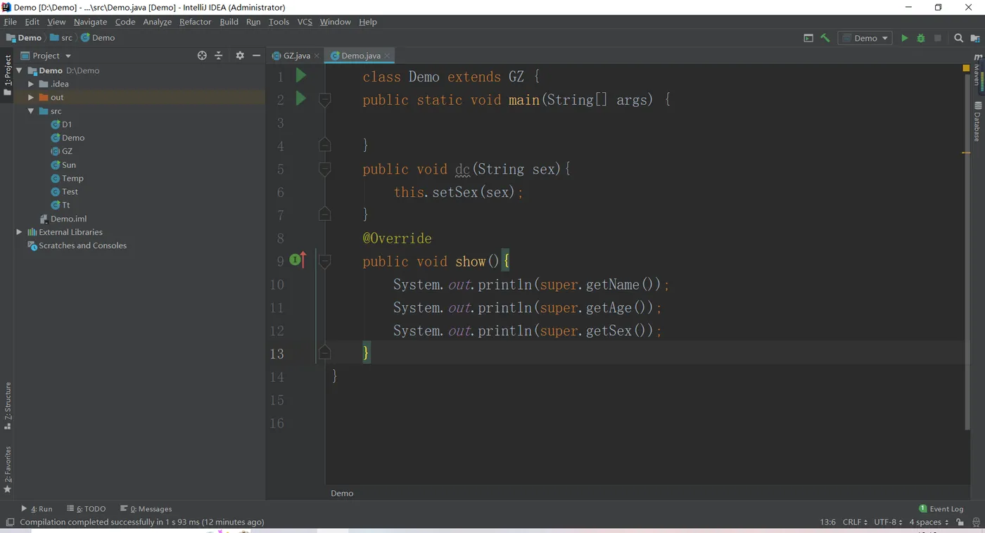Collapse the Demo root folder in tree
The height and width of the screenshot is (533, 985).
coord(20,70)
